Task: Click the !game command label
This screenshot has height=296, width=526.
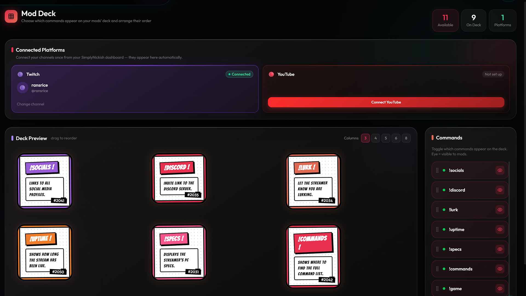Action: pos(455,289)
